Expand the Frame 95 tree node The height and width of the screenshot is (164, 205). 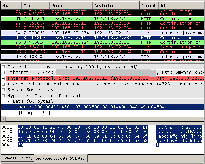pyautogui.click(x=3, y=67)
